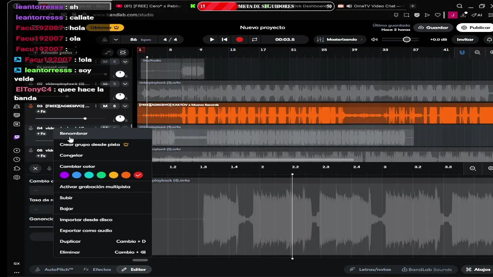This screenshot has width=493, height=277.
Task: Click the Publicar button
Action: [476, 28]
